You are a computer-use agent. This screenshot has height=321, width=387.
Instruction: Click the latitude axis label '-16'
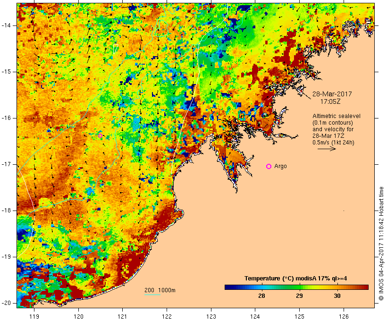pos(7,118)
